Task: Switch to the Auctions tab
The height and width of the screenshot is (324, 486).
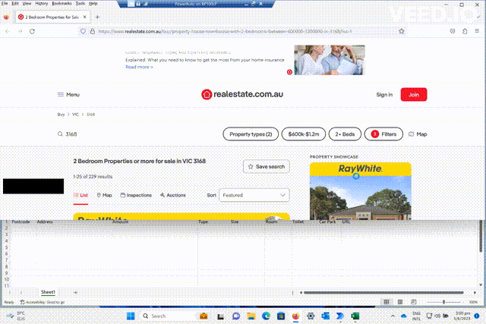Action: (172, 195)
